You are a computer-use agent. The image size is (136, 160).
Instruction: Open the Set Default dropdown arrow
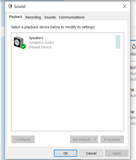tap(95, 139)
